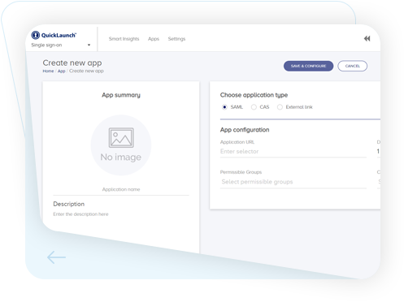Open the Settings menu item
Image resolution: width=404 pixels, height=302 pixels.
pos(176,39)
